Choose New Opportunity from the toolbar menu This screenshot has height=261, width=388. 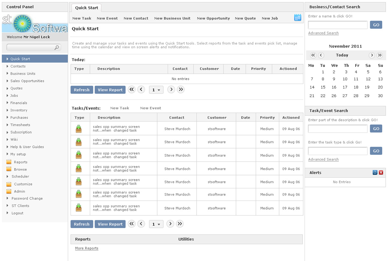point(213,18)
